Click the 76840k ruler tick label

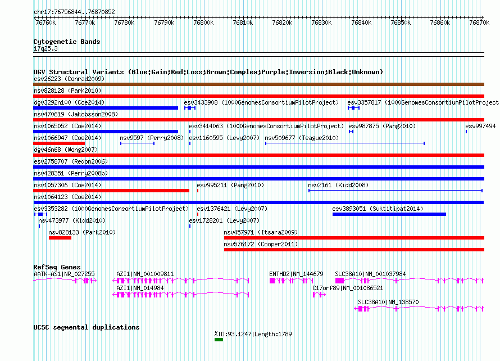(361, 23)
